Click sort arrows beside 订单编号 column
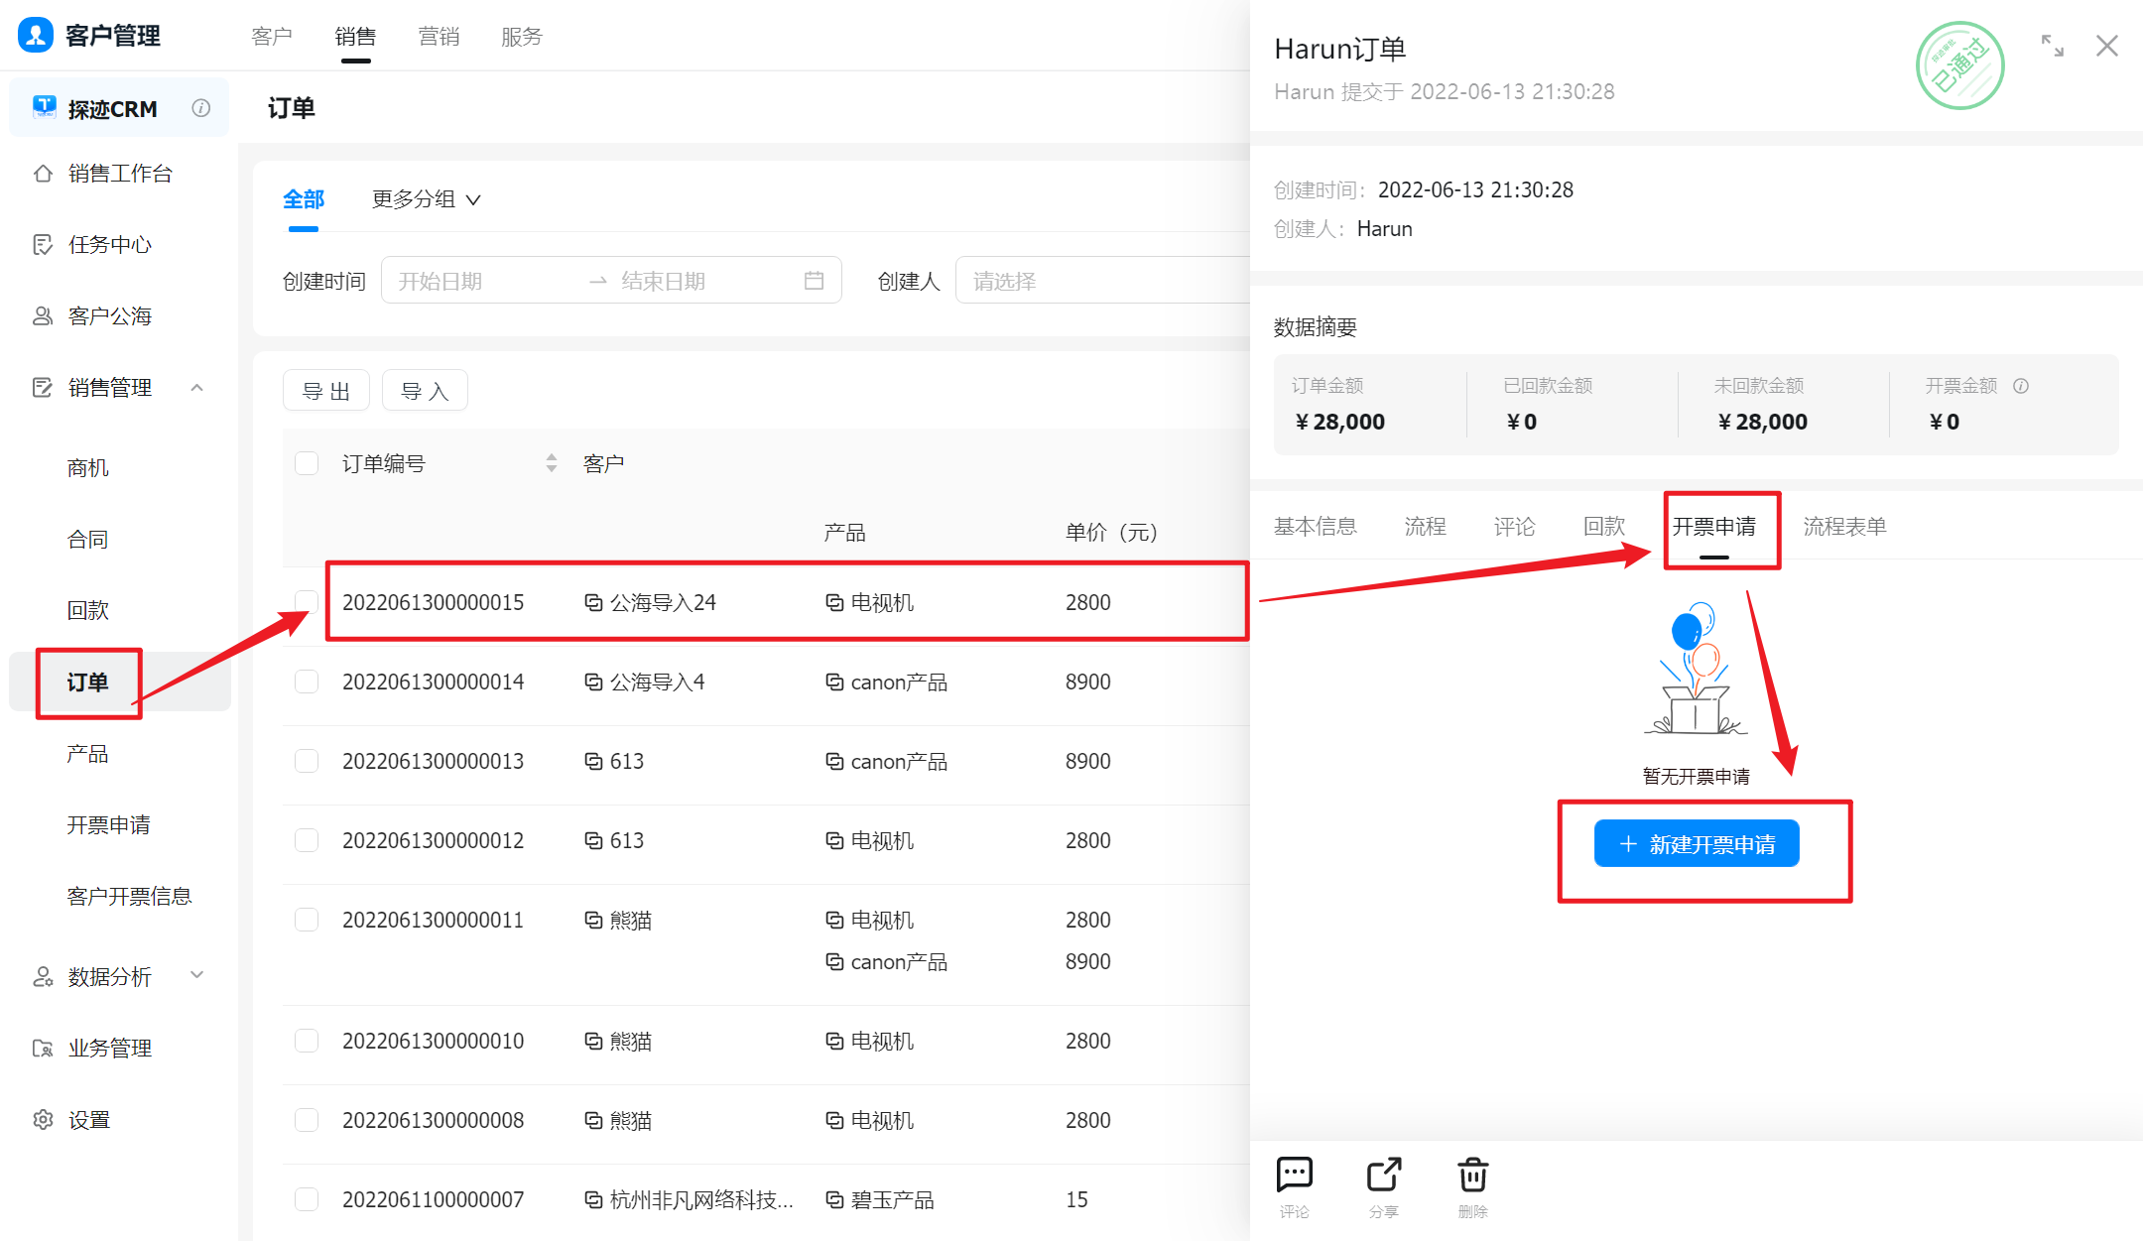Viewport: 2143px width, 1241px height. pyautogui.click(x=552, y=463)
